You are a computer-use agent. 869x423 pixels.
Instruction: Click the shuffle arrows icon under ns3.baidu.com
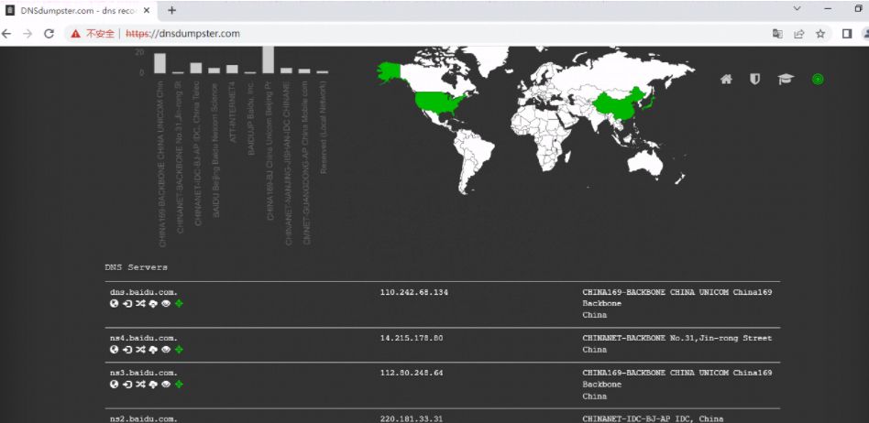tap(140, 385)
